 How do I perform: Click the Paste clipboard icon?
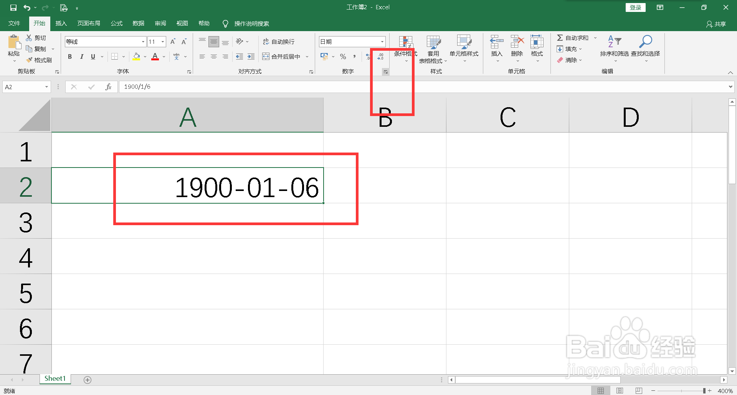14,42
